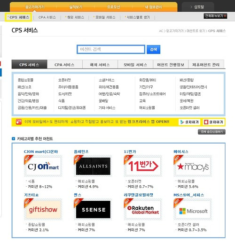Open the 메이시스 merchant title link

point(181,152)
